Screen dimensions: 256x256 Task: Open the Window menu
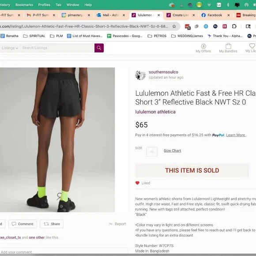[73, 5]
